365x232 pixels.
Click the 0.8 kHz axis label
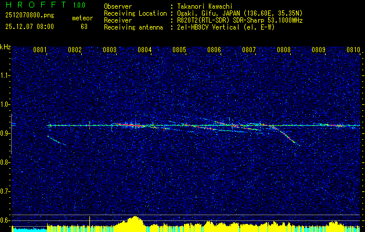(5, 162)
